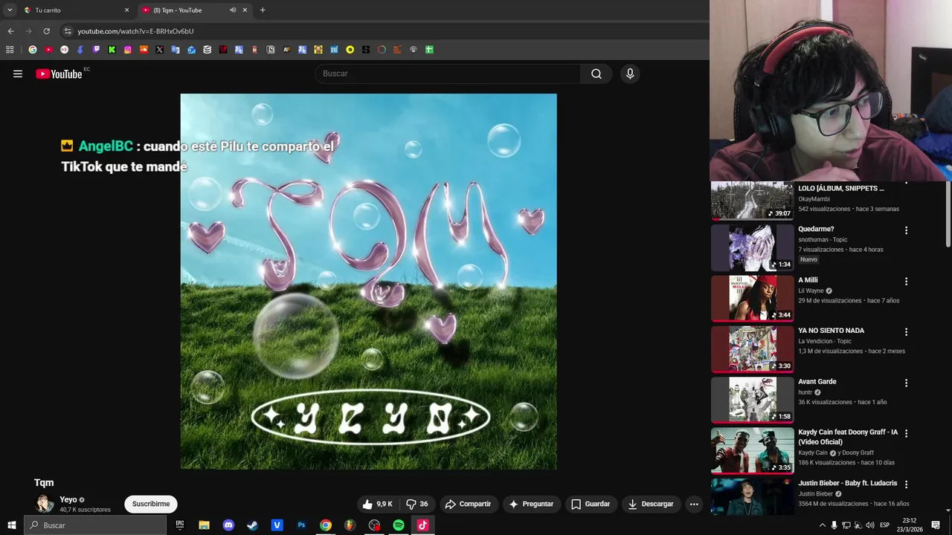Open a new browser tab

click(263, 10)
